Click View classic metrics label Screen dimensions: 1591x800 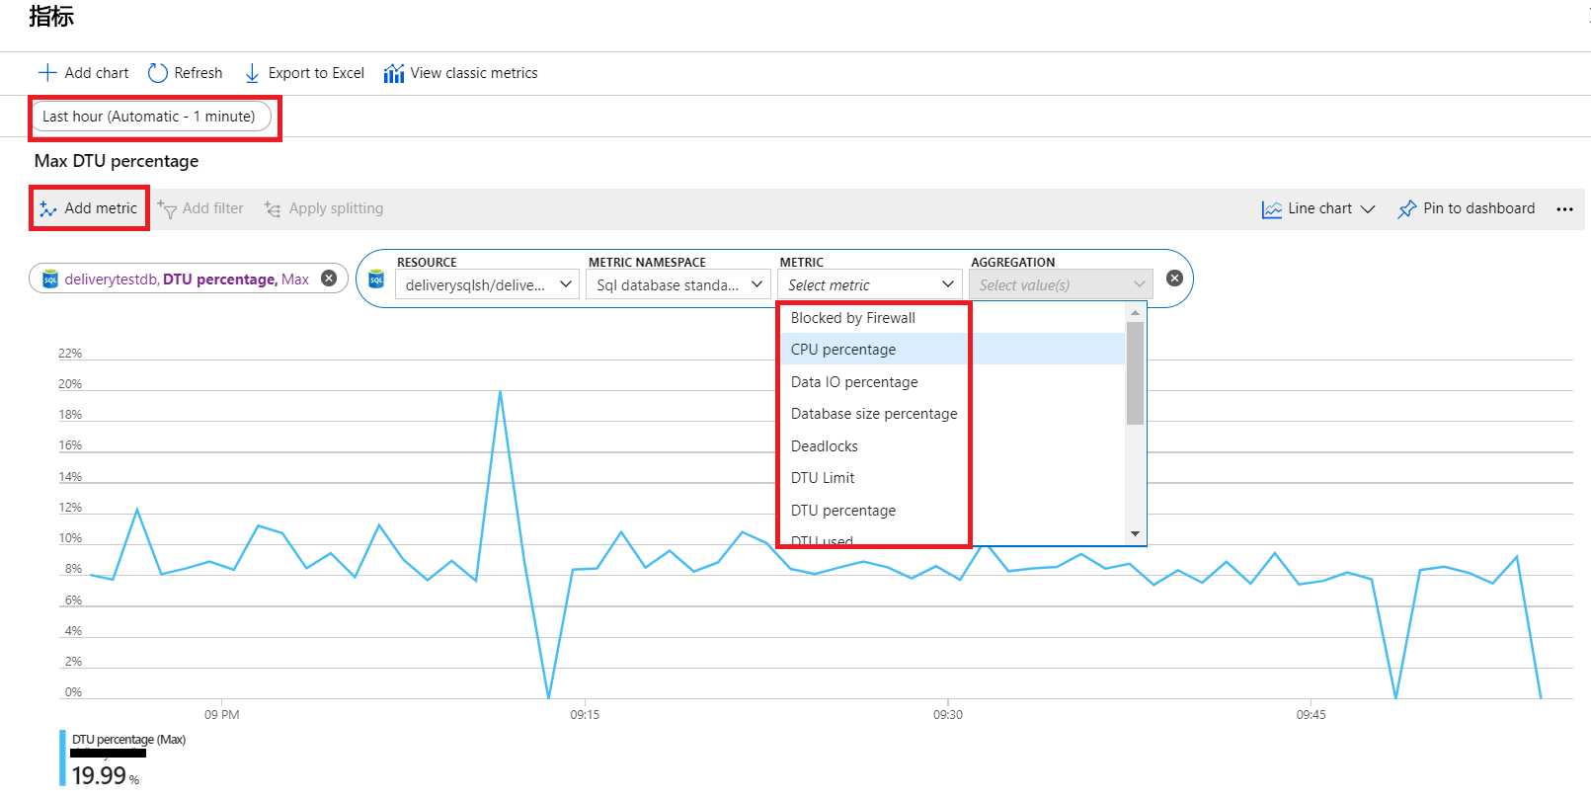click(474, 73)
